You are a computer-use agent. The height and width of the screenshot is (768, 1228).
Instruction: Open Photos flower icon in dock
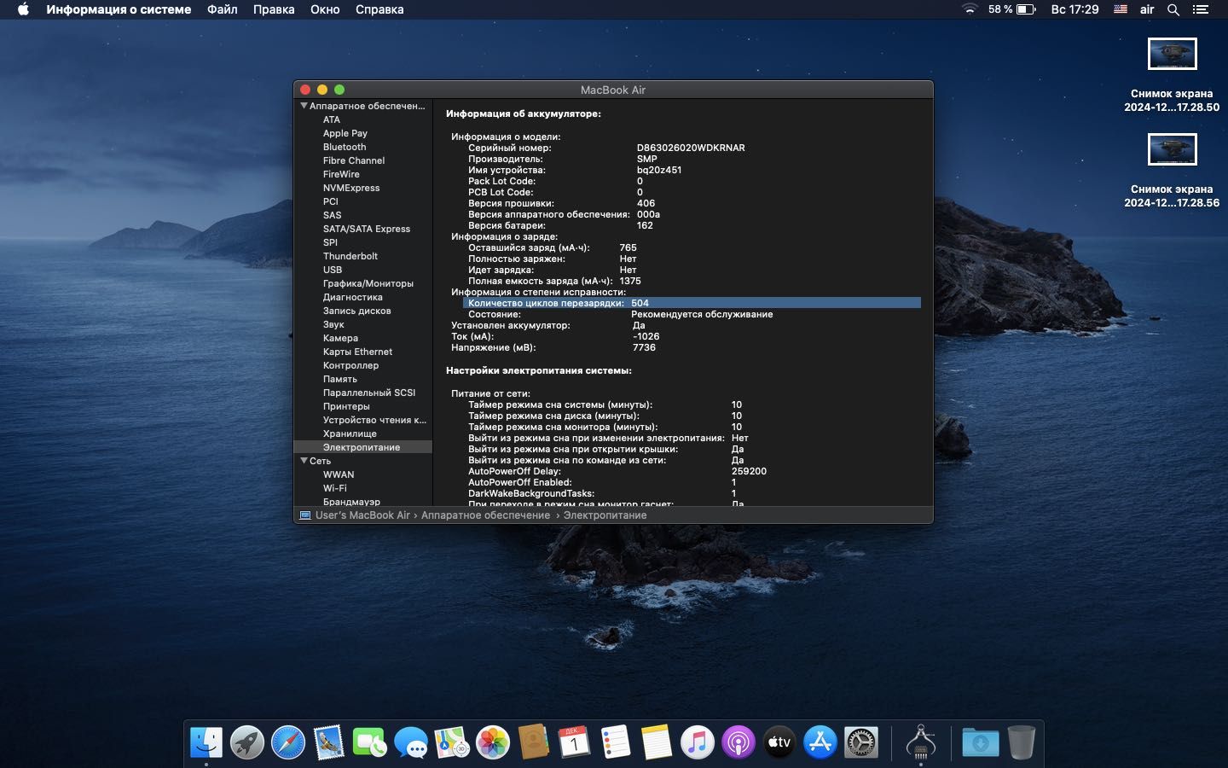(x=493, y=742)
